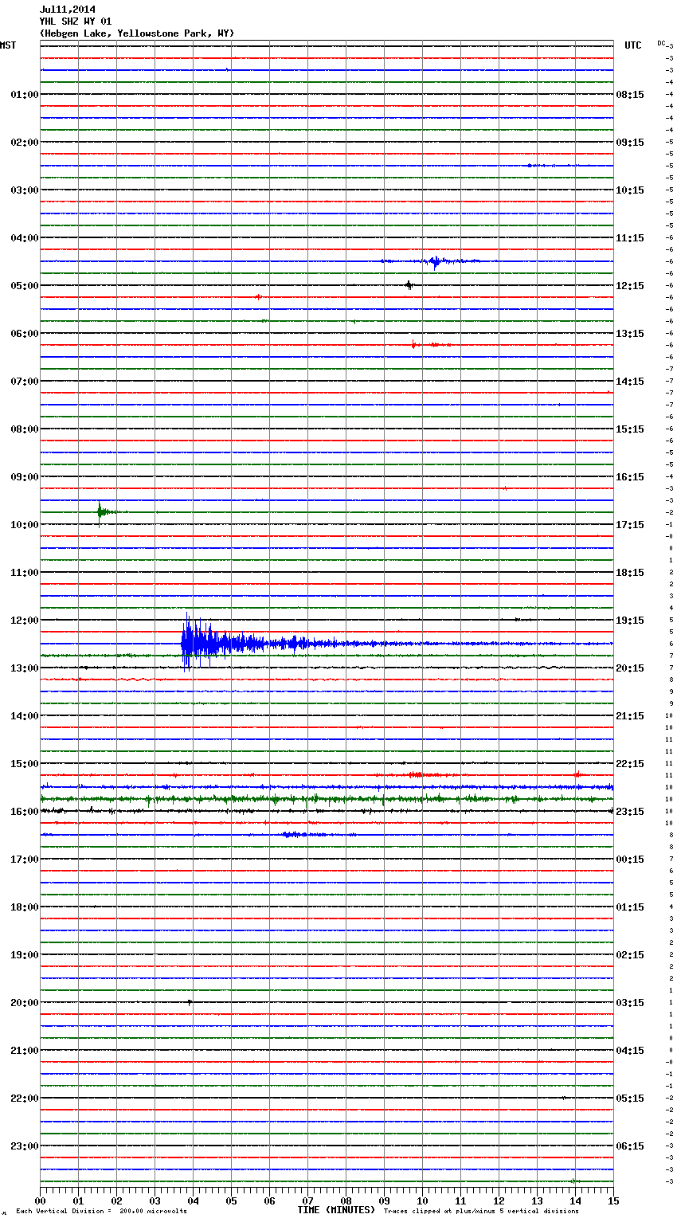677x1222 pixels.
Task: Select the 02:00 MST row label
Action: [24, 143]
